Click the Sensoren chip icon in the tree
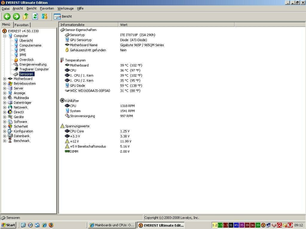Viewport: 306px width, 229px height. click(16, 74)
